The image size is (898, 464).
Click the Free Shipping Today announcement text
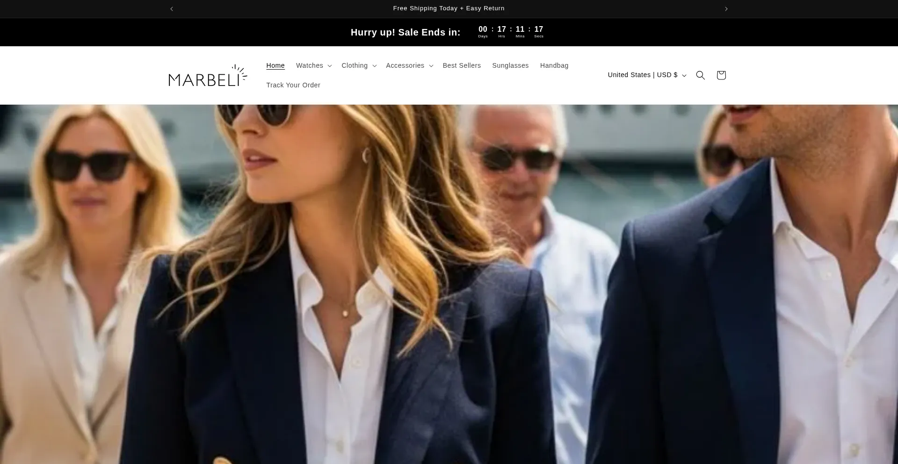pyautogui.click(x=449, y=8)
